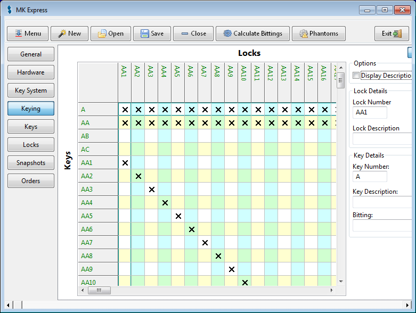Toggle key A on lock AA1
This screenshot has height=313, width=416.
pos(125,110)
